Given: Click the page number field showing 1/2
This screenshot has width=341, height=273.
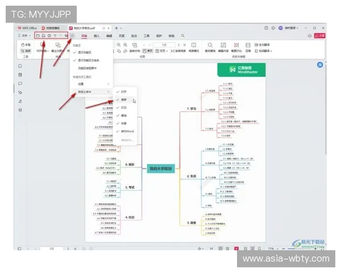Looking at the screenshot, I should point(164,44).
